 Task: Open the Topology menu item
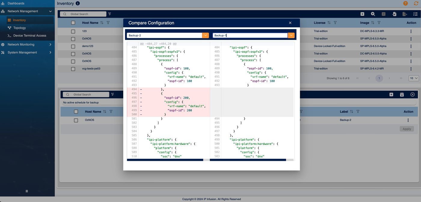[20, 28]
